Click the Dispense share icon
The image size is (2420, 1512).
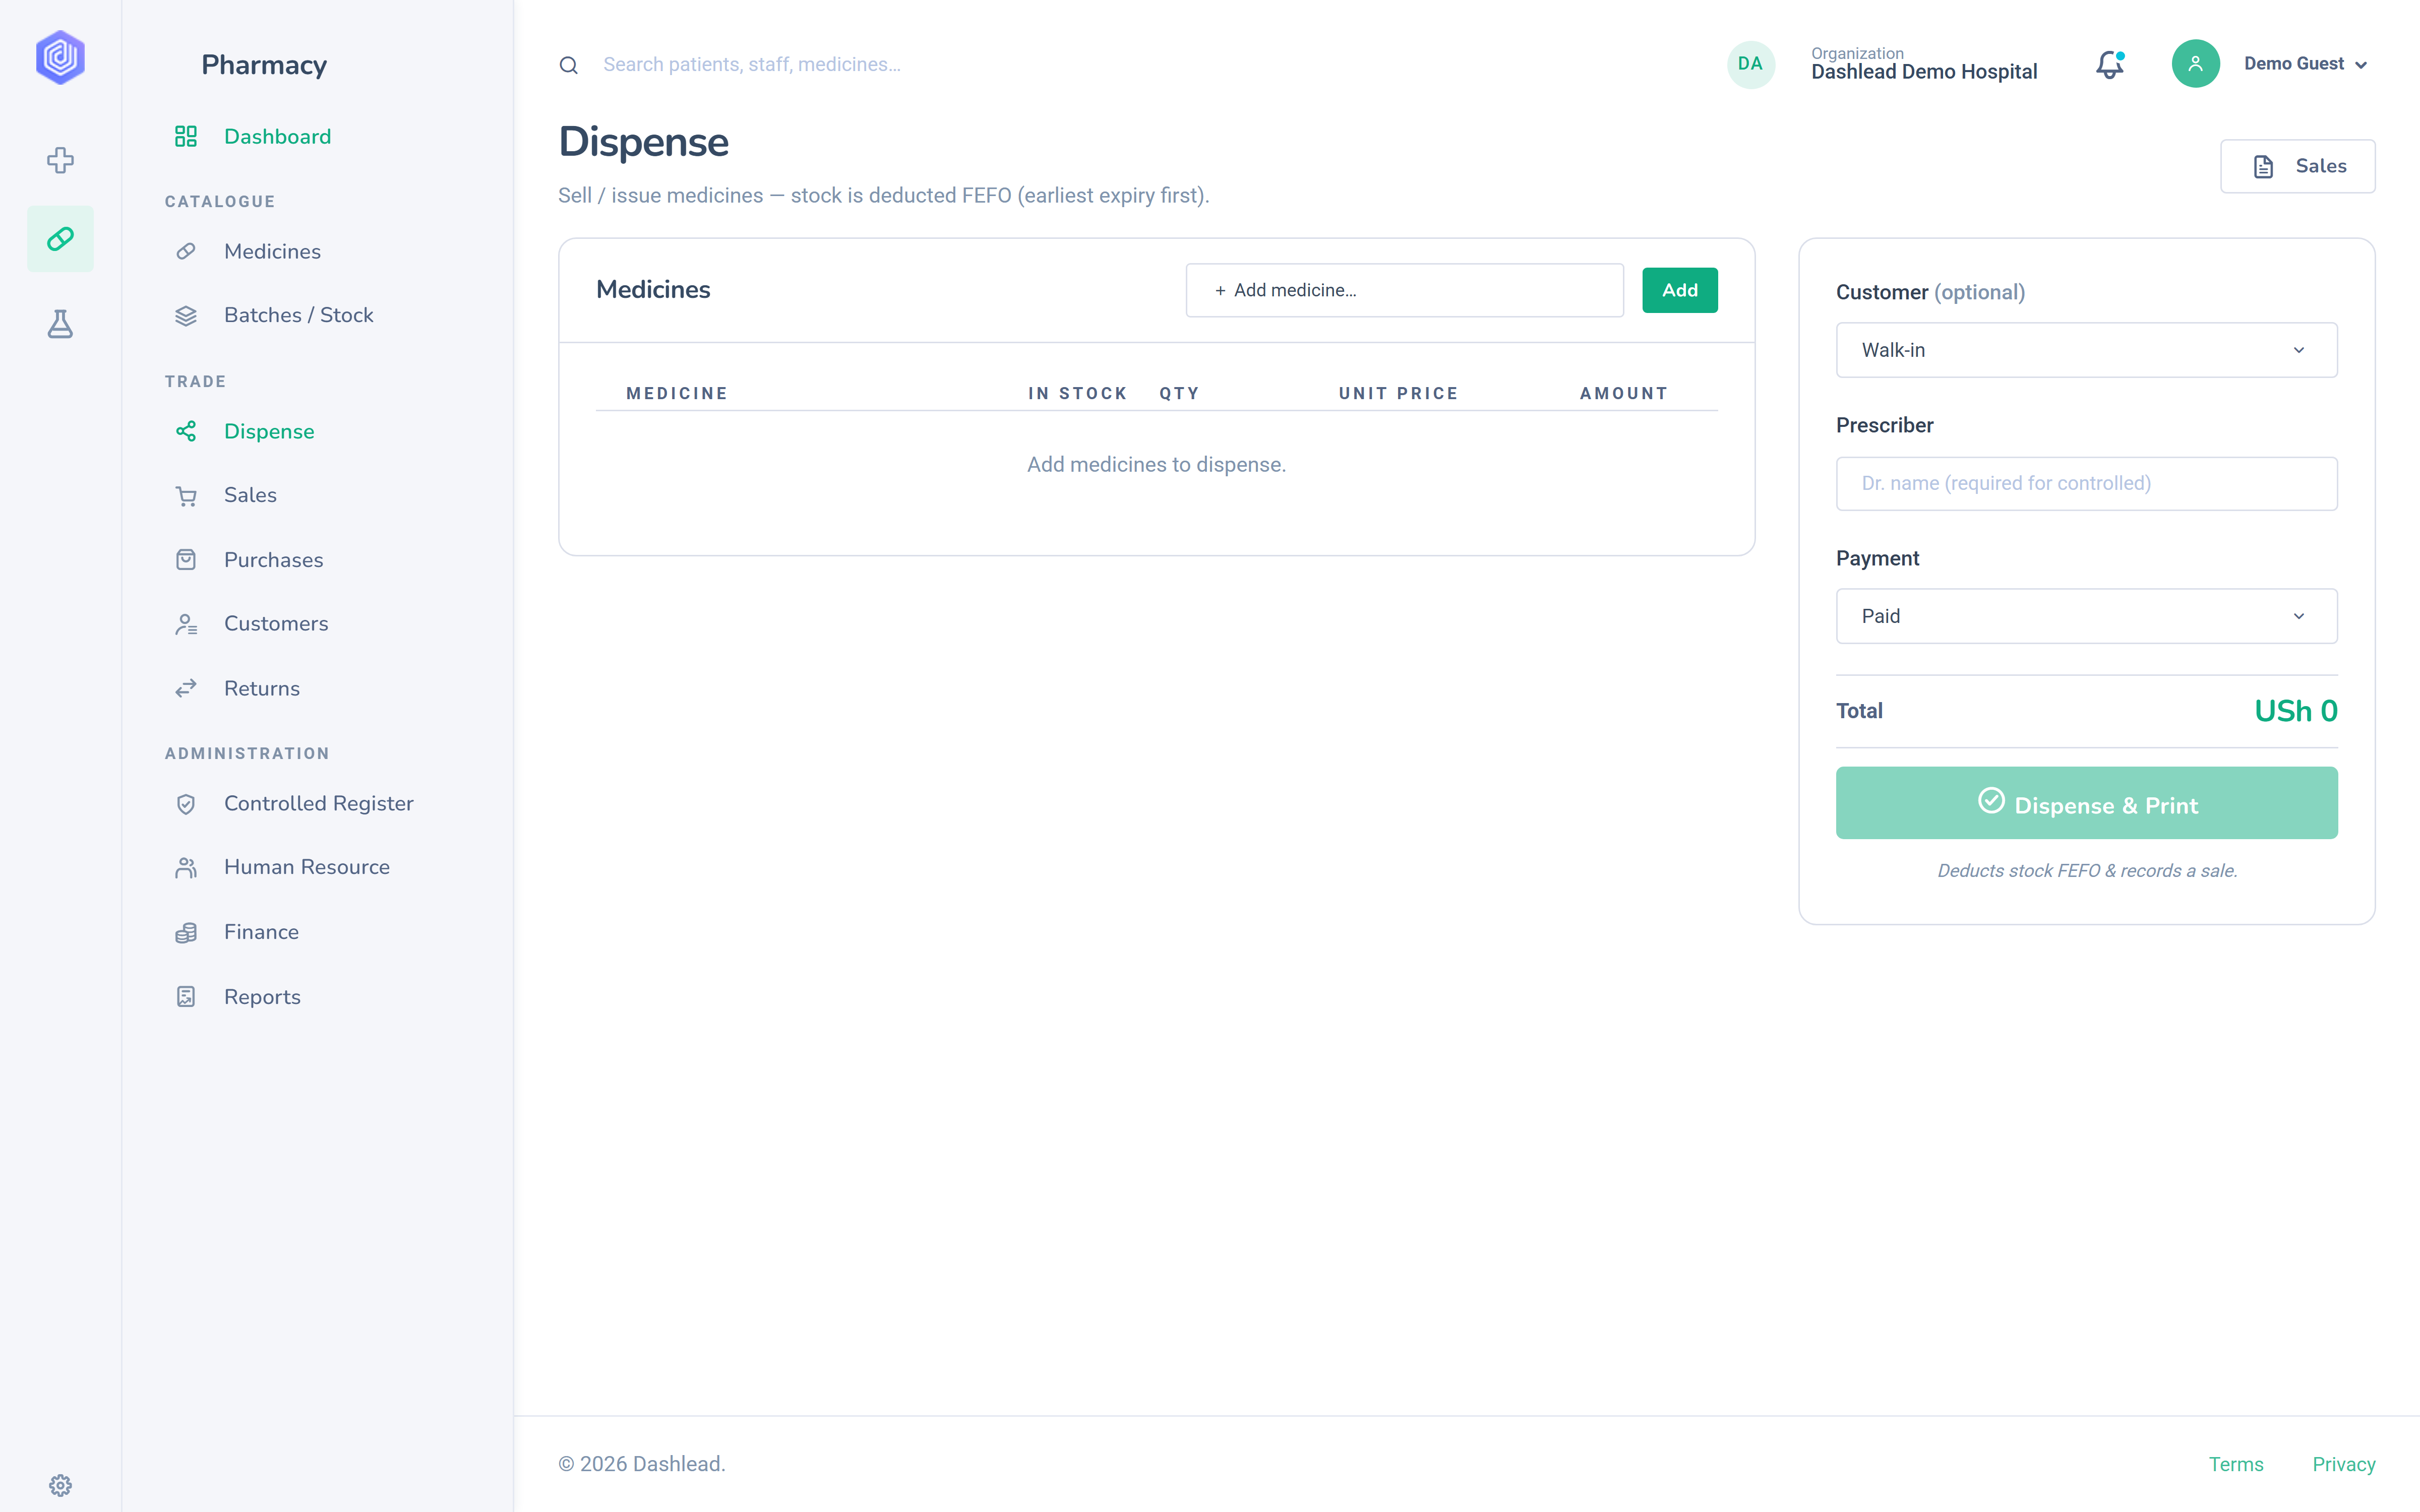point(186,431)
